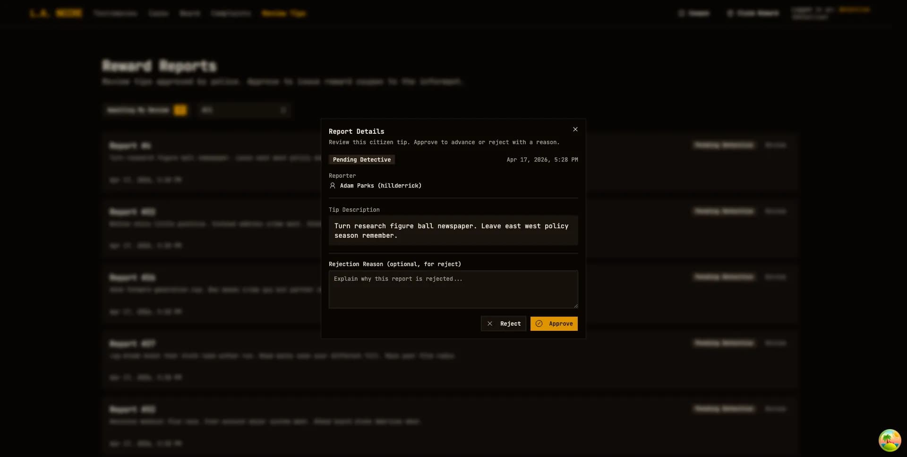
Task: Close the Report Details dialog
Action: pos(575,129)
